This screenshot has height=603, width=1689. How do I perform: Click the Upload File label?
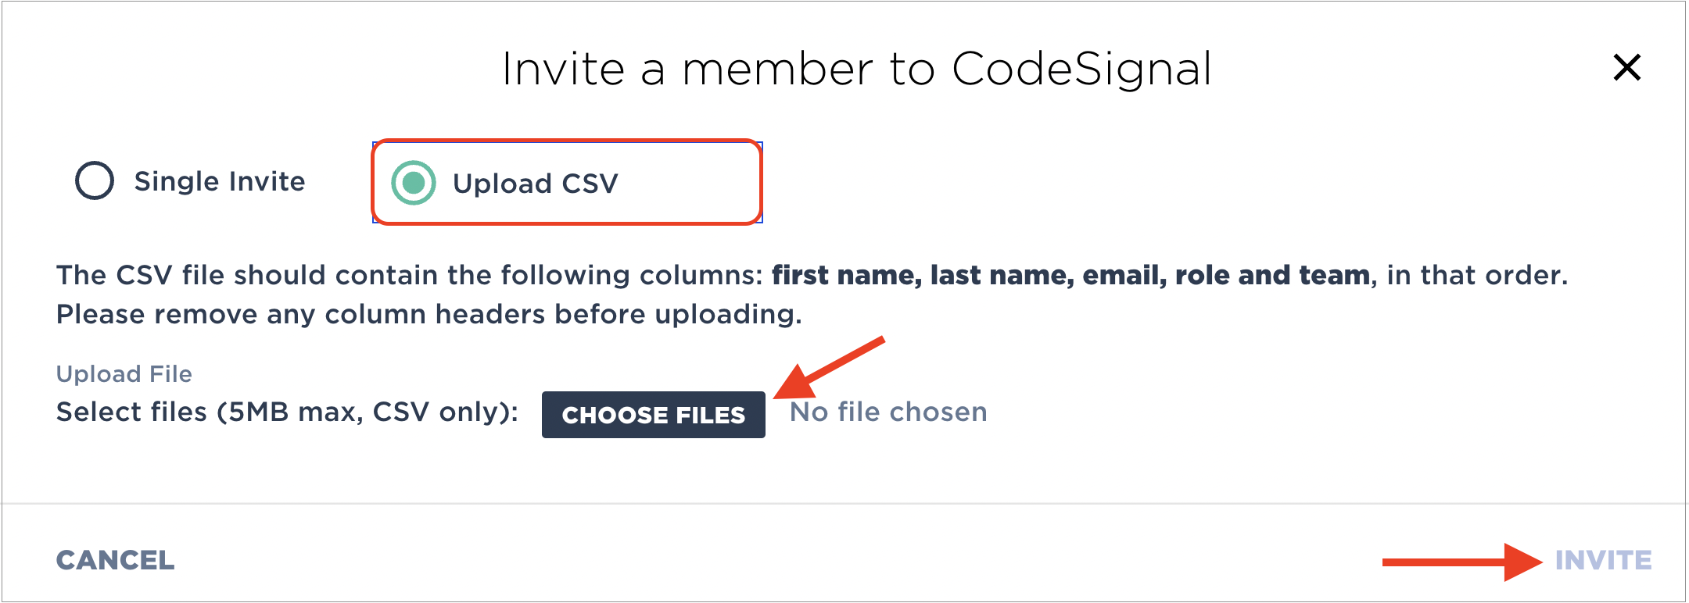[x=124, y=374]
